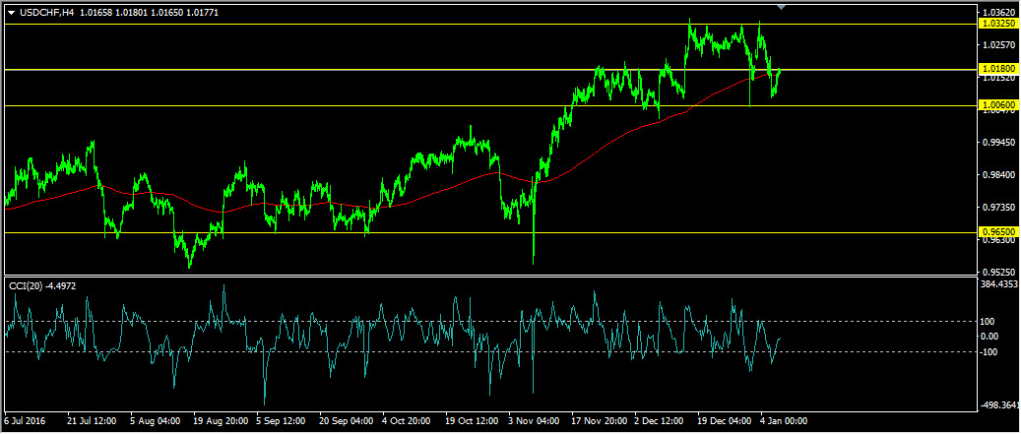1021x434 pixels.
Task: Click the 2 Dec 12:00 time label
Action: pos(659,421)
